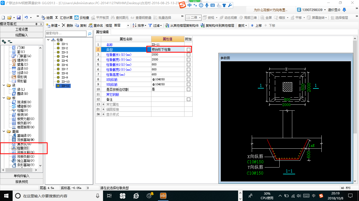Click 从其他楼层复制构件
The width and height of the screenshot is (359, 201).
[182, 25]
